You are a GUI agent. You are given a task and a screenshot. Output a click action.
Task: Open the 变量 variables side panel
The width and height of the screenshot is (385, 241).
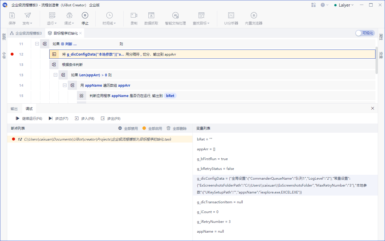click(x=381, y=55)
